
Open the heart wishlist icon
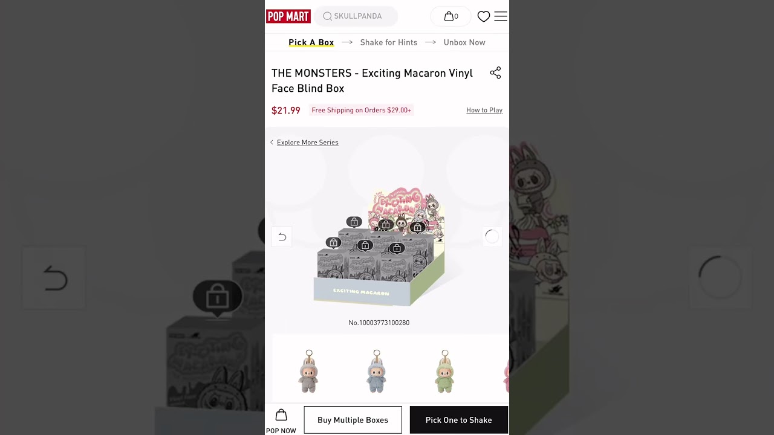point(484,16)
